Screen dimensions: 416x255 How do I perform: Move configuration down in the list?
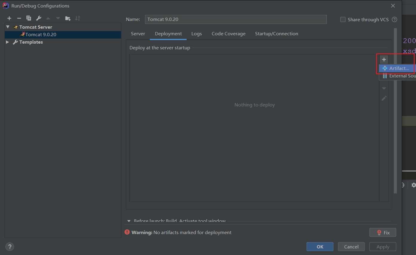(x=58, y=18)
